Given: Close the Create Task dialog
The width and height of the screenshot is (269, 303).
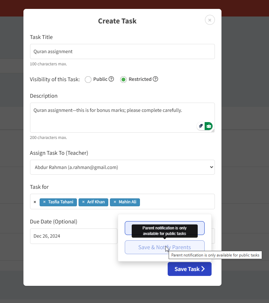Looking at the screenshot, I should coord(210,20).
